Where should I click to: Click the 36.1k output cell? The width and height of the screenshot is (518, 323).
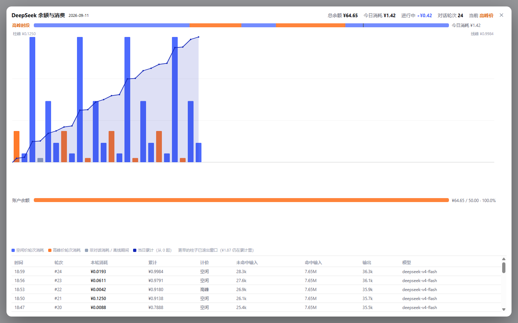coord(368,281)
